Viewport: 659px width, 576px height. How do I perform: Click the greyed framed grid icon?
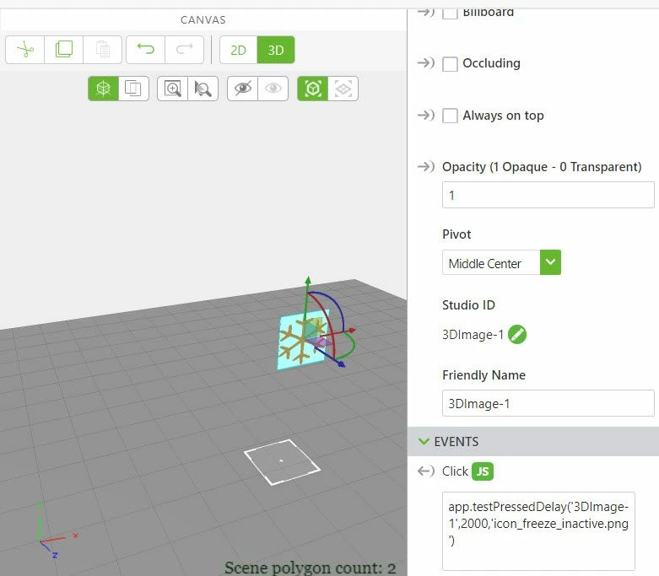pos(343,89)
